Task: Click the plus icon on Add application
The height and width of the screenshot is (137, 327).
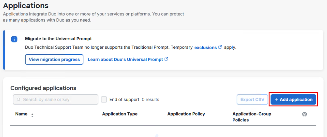Action: tap(276, 100)
